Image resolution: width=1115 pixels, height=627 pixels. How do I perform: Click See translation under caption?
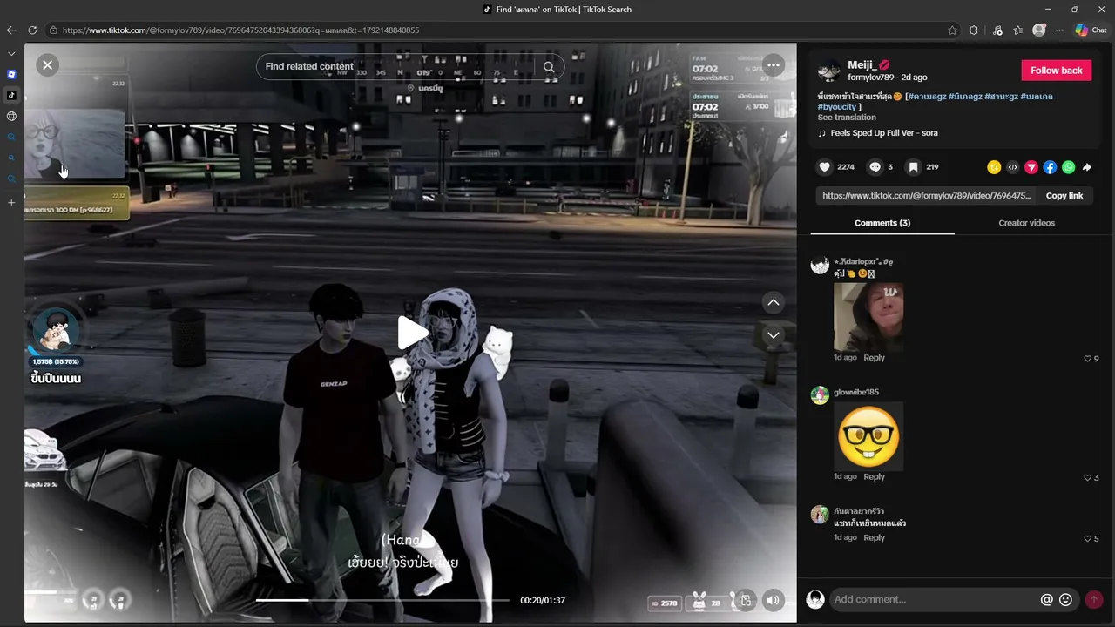(x=847, y=118)
